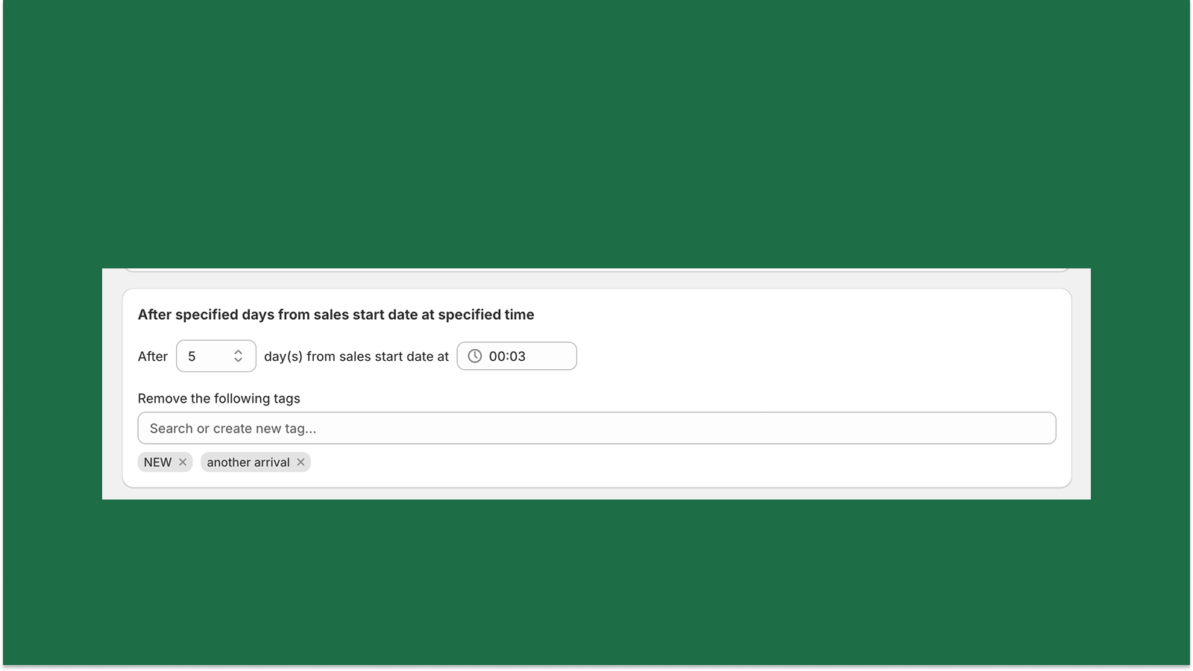This screenshot has height=671, width=1193.
Task: Dismiss the "another arrival" tag with its ×
Action: [300, 462]
